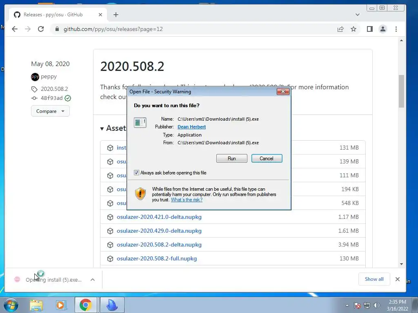Click package icon beside osulazer-2020.508.2-full.nupkg

pos(110,259)
